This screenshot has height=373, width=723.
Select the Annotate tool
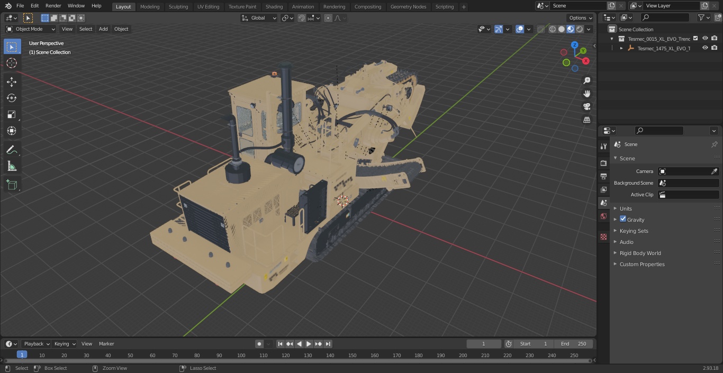tap(12, 150)
